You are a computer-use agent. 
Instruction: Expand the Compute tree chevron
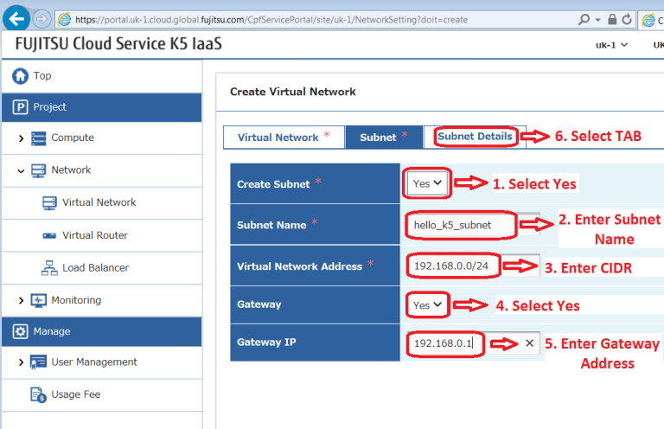(x=21, y=138)
